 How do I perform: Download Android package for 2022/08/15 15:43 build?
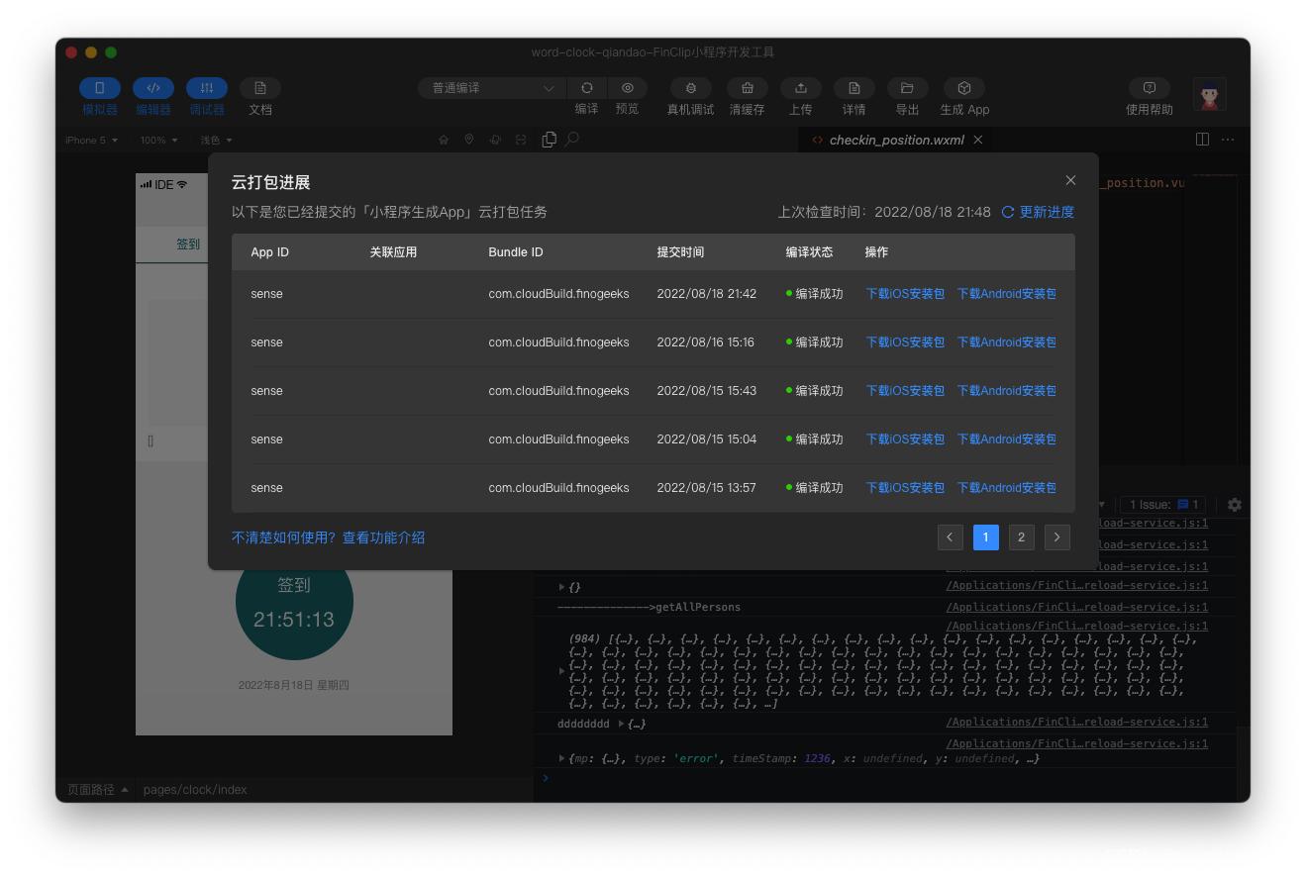click(x=1006, y=391)
